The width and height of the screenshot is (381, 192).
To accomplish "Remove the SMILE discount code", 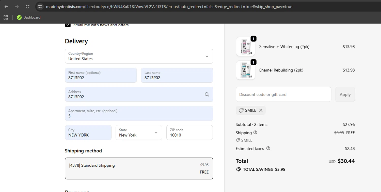I will tap(261, 110).
